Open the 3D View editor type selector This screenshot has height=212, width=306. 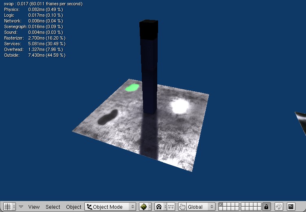(9, 207)
